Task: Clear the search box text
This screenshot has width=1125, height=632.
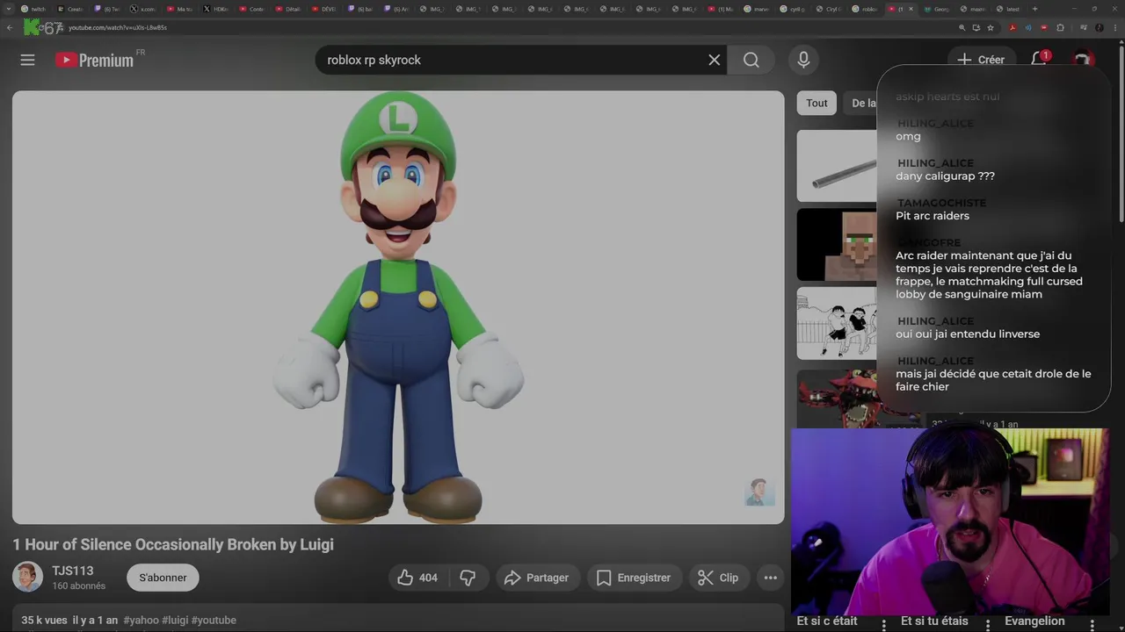Action: point(714,60)
